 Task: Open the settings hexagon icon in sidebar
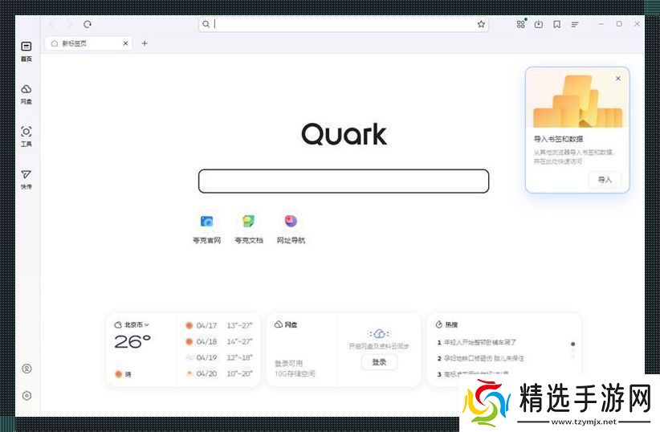26,395
